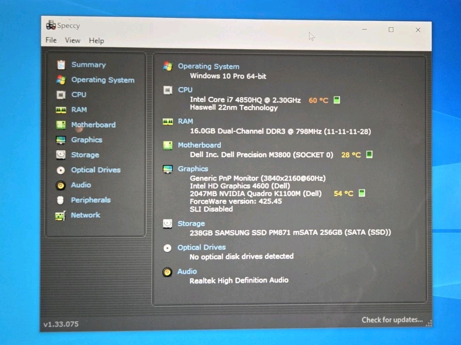Click the Storage hard drive icon in sidebar
461x345 pixels.
pos(61,154)
